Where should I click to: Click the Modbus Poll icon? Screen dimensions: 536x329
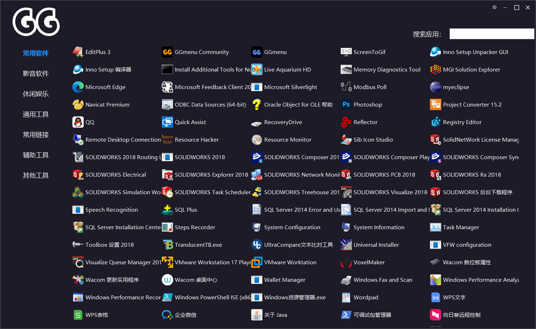click(346, 87)
